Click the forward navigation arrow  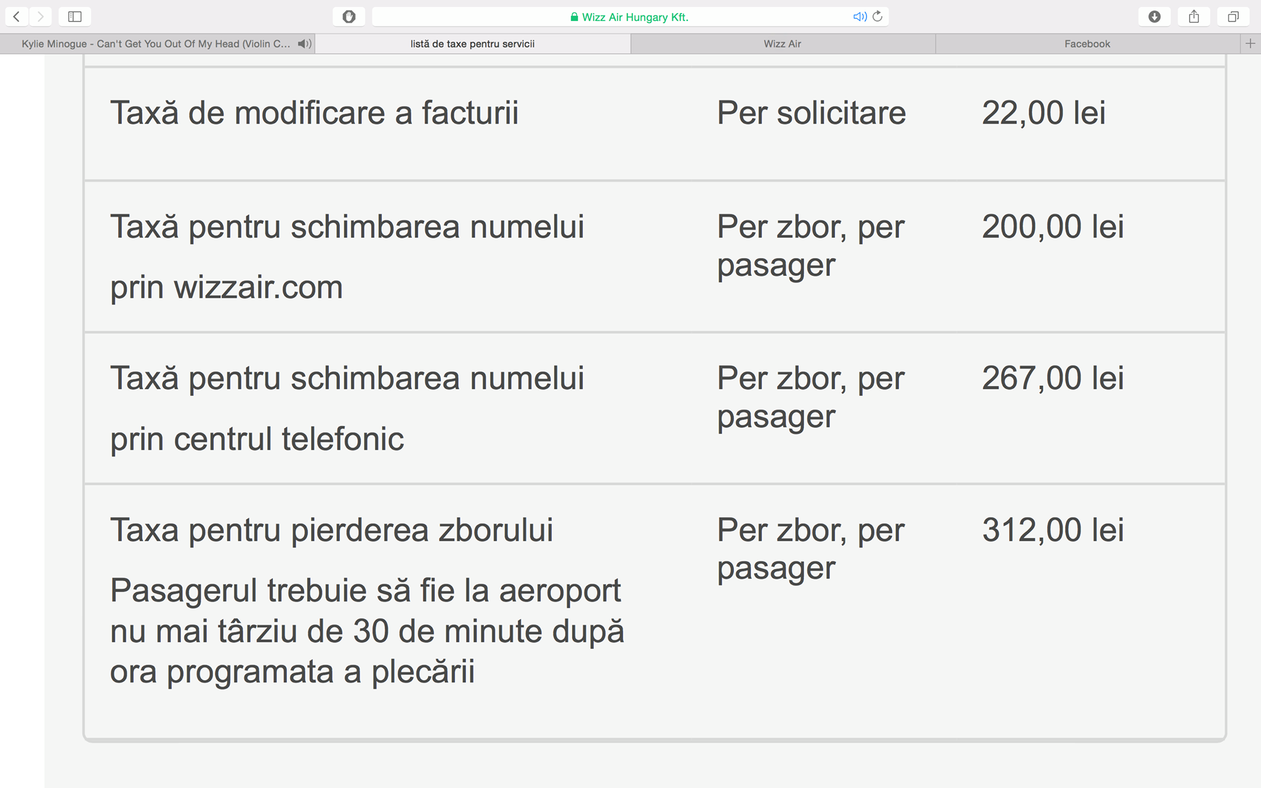pos(40,17)
